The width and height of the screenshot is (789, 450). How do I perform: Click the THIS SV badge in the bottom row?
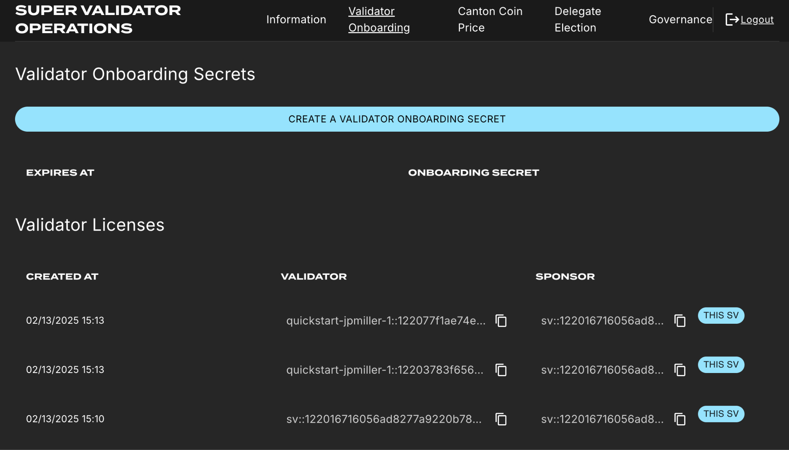(x=721, y=414)
